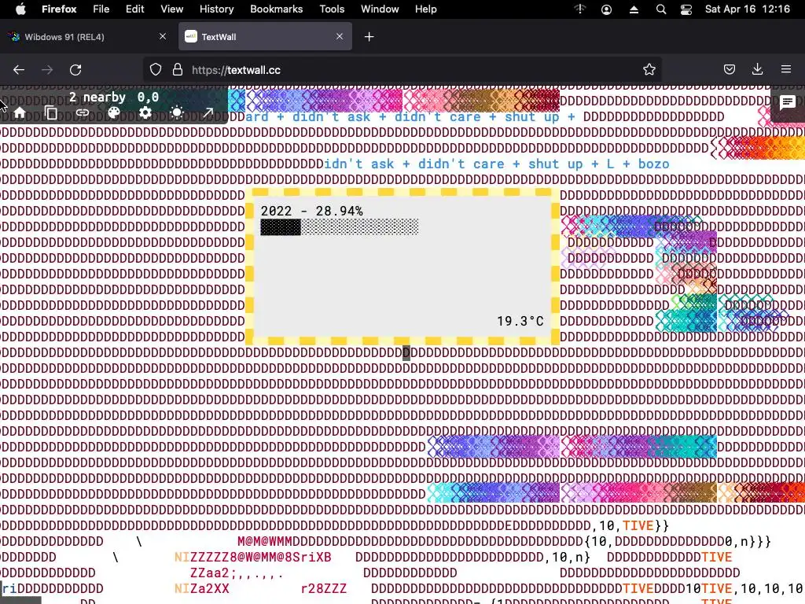Click the copy region icon
Viewport: 805px width, 604px height.
point(51,112)
